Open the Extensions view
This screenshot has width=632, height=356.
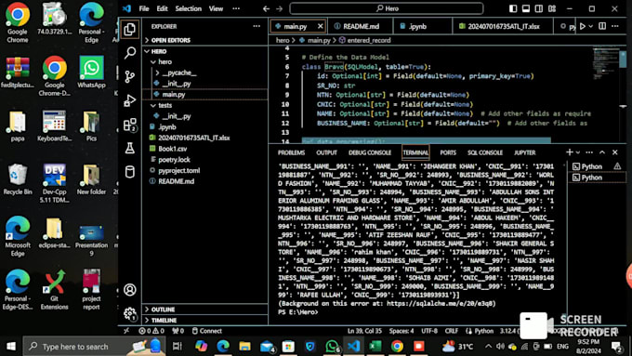[130, 125]
